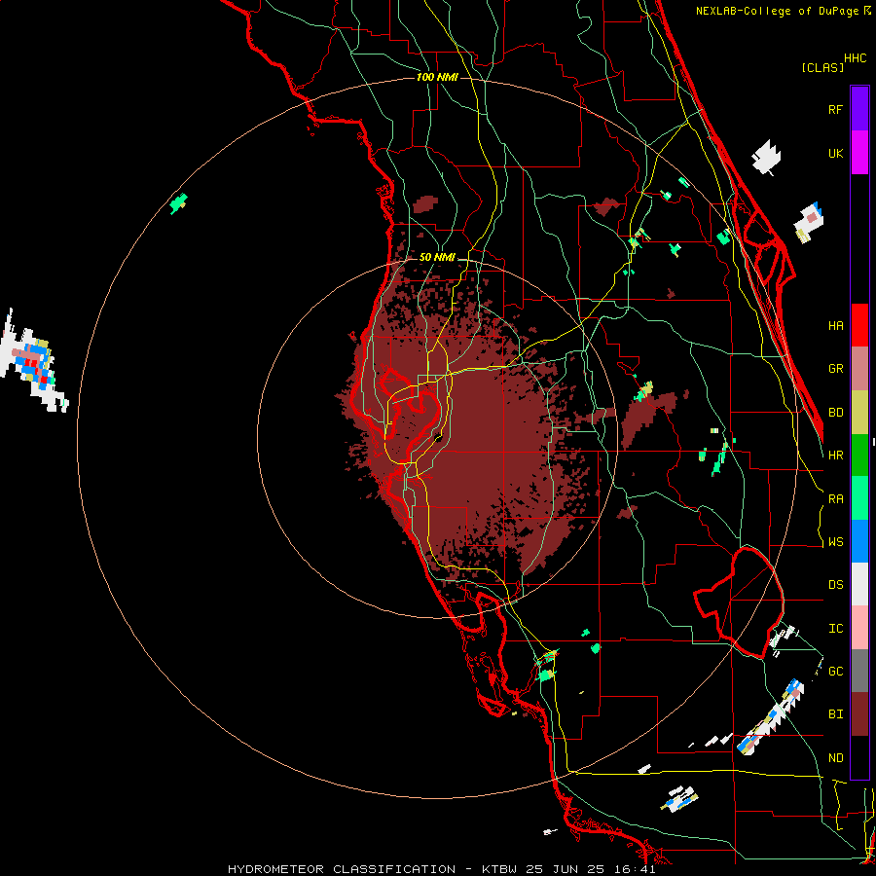
Task: Click the BD yellow legend swatch
Action: point(859,413)
